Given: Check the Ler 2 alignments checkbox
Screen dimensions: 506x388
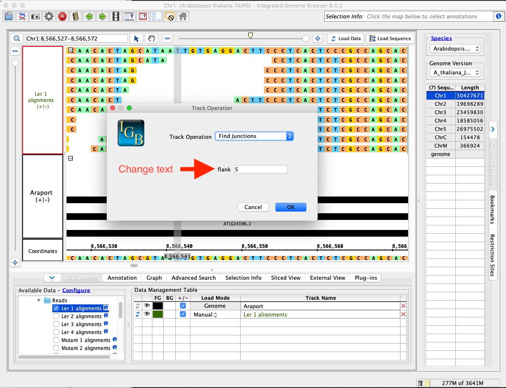Looking at the screenshot, I should click(x=56, y=317).
